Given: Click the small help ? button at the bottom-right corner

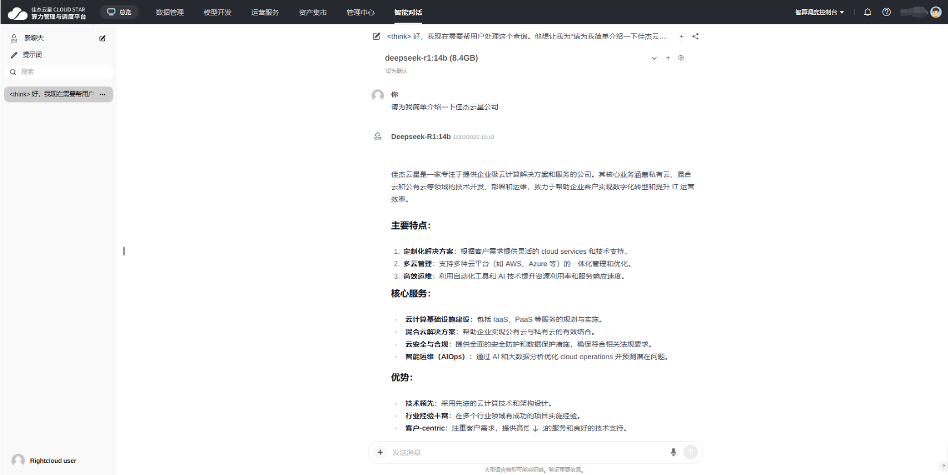Looking at the screenshot, I should pyautogui.click(x=943, y=467).
